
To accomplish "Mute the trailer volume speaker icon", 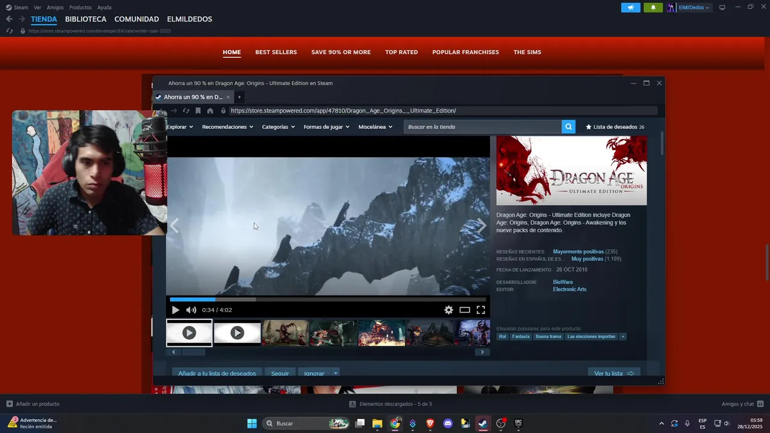I will pos(191,310).
